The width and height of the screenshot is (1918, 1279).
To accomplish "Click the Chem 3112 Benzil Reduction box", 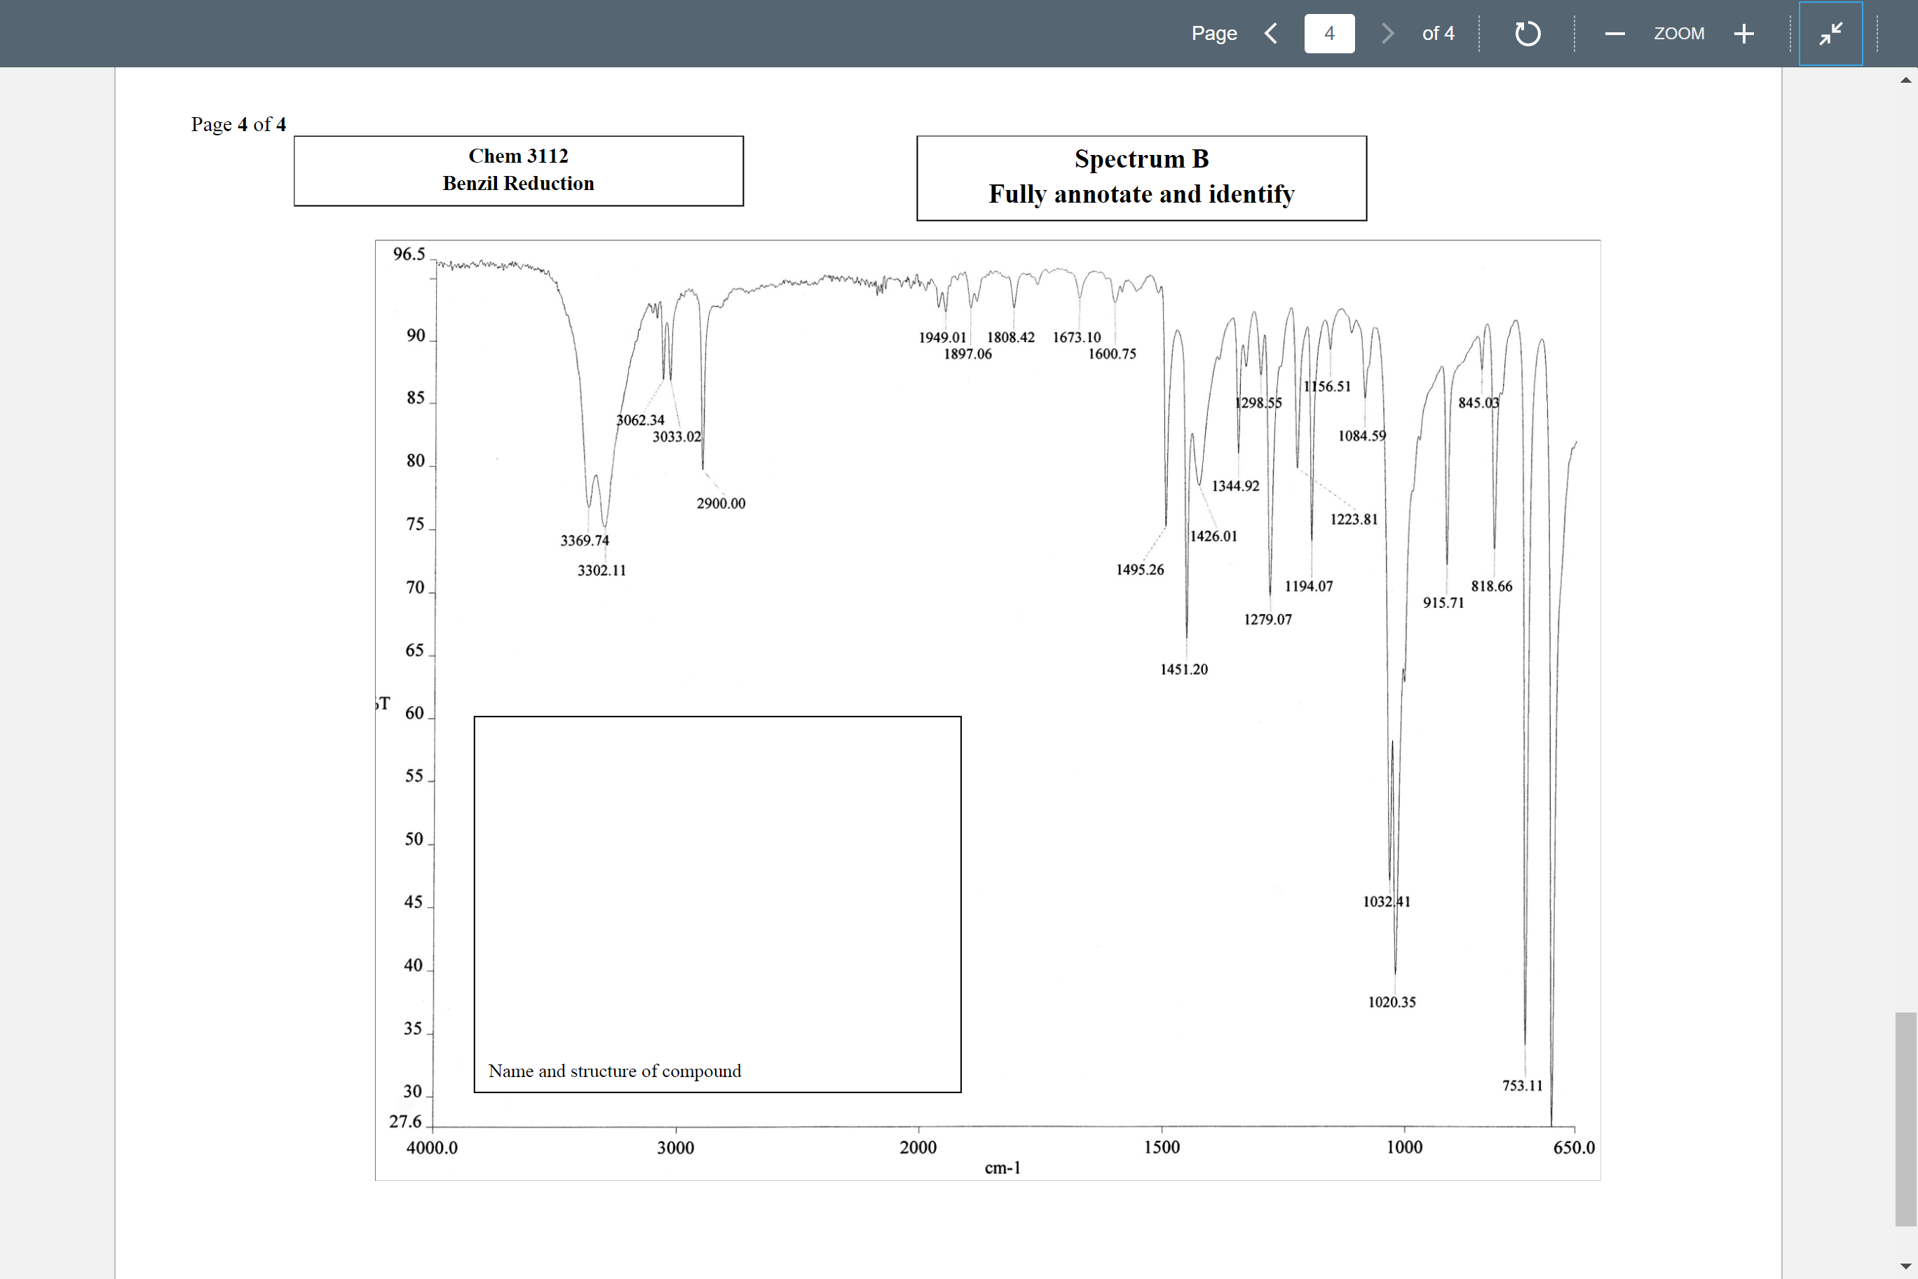I will coord(519,170).
